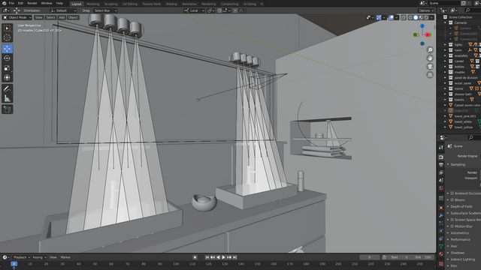Viewport: 481px width, 270px height.
Task: Open the World properties tab
Action: click(441, 187)
